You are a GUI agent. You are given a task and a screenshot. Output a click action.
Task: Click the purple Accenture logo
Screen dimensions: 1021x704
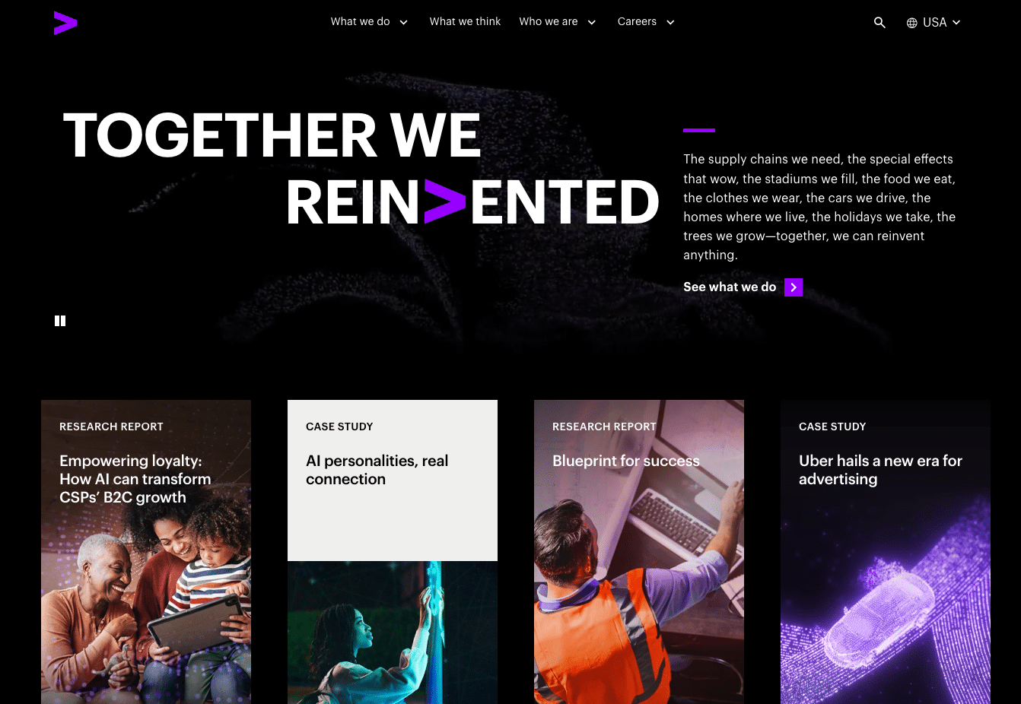click(x=65, y=23)
